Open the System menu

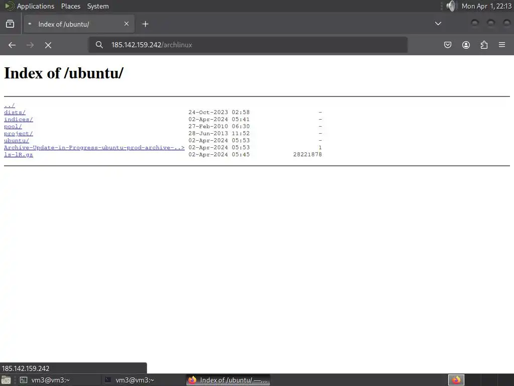98,6
